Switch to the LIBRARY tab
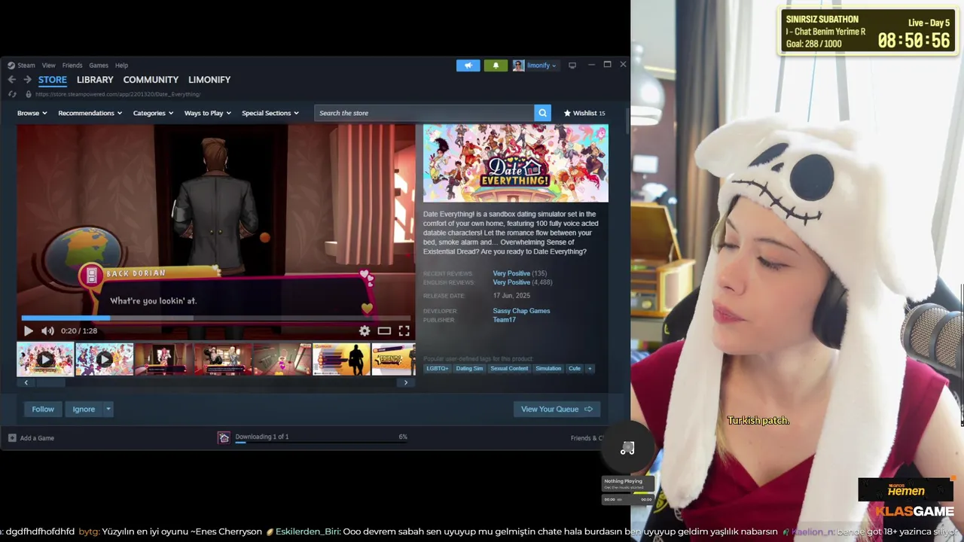Viewport: 964px width, 542px height. click(95, 80)
